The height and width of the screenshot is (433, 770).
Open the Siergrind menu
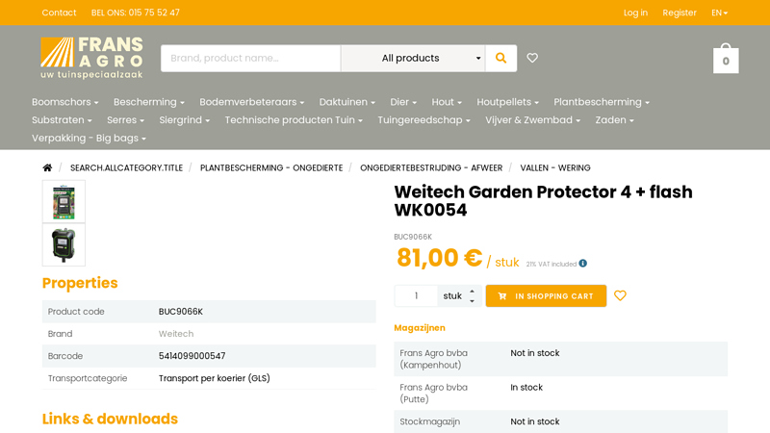tap(184, 120)
